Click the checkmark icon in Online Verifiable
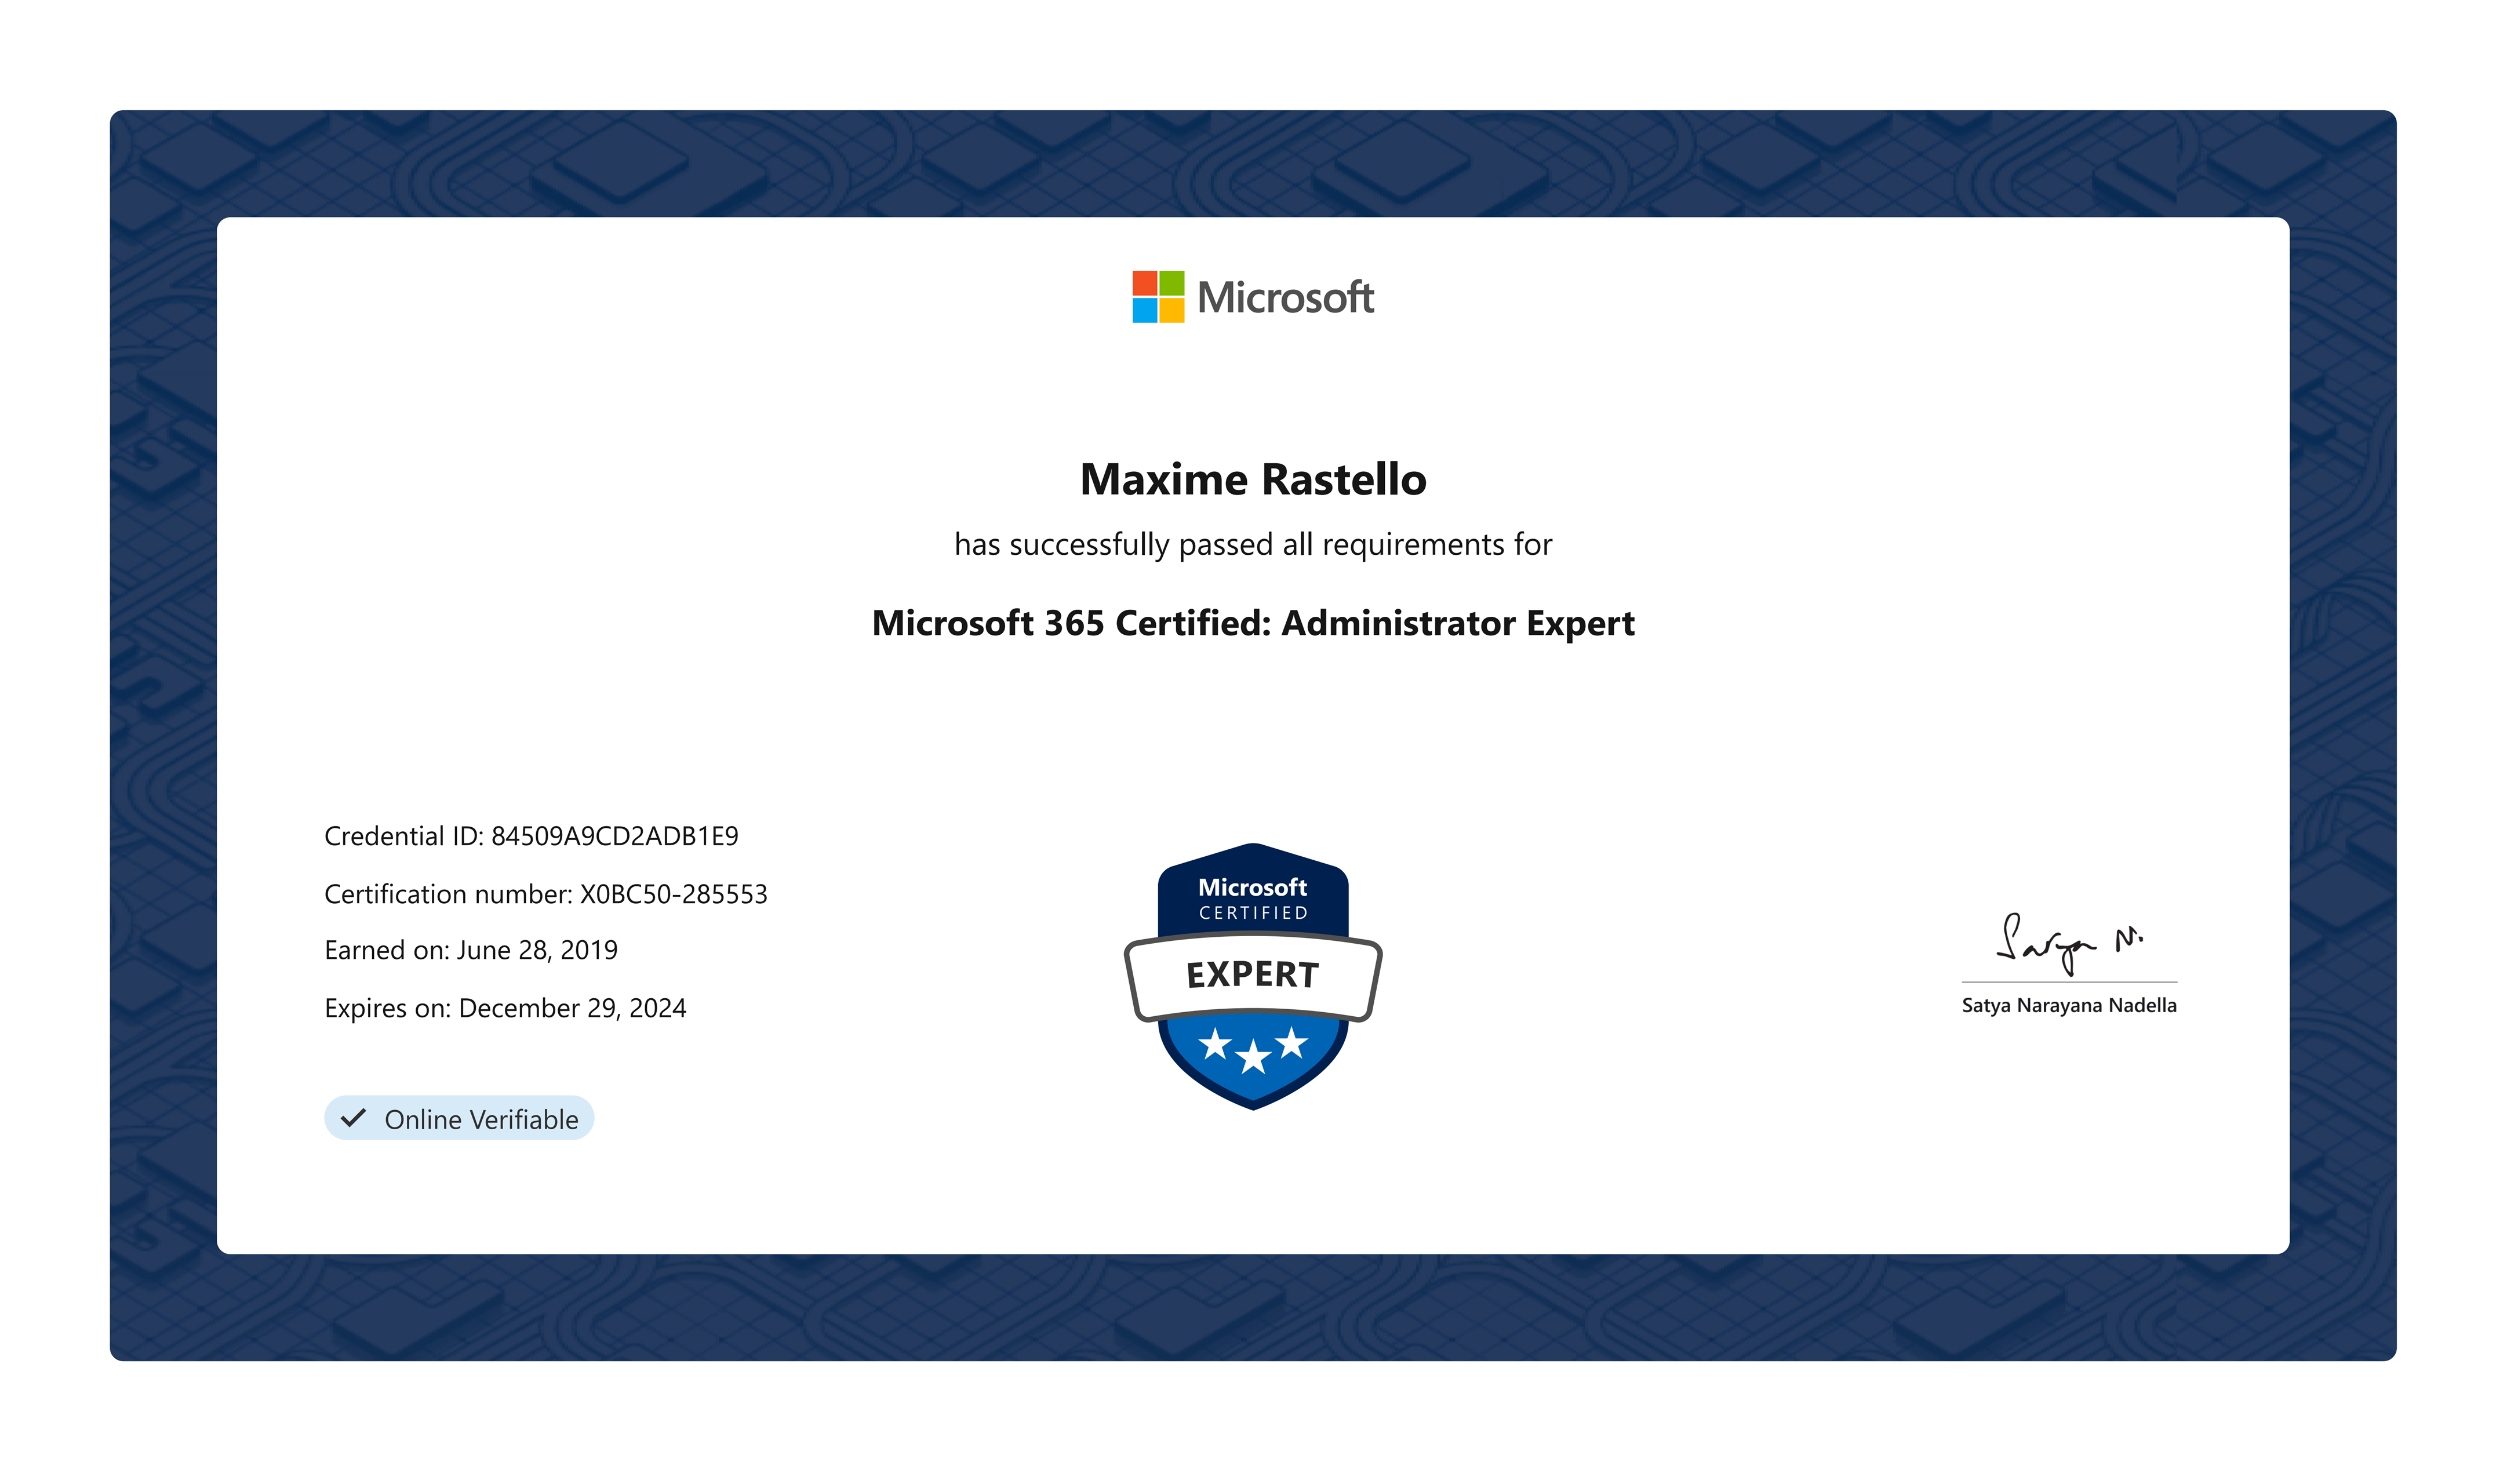The height and width of the screenshot is (1484, 2507). pos(353,1118)
